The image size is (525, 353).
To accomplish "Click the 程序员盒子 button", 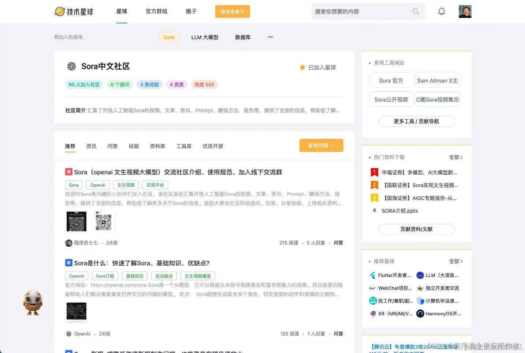I will [x=232, y=12].
